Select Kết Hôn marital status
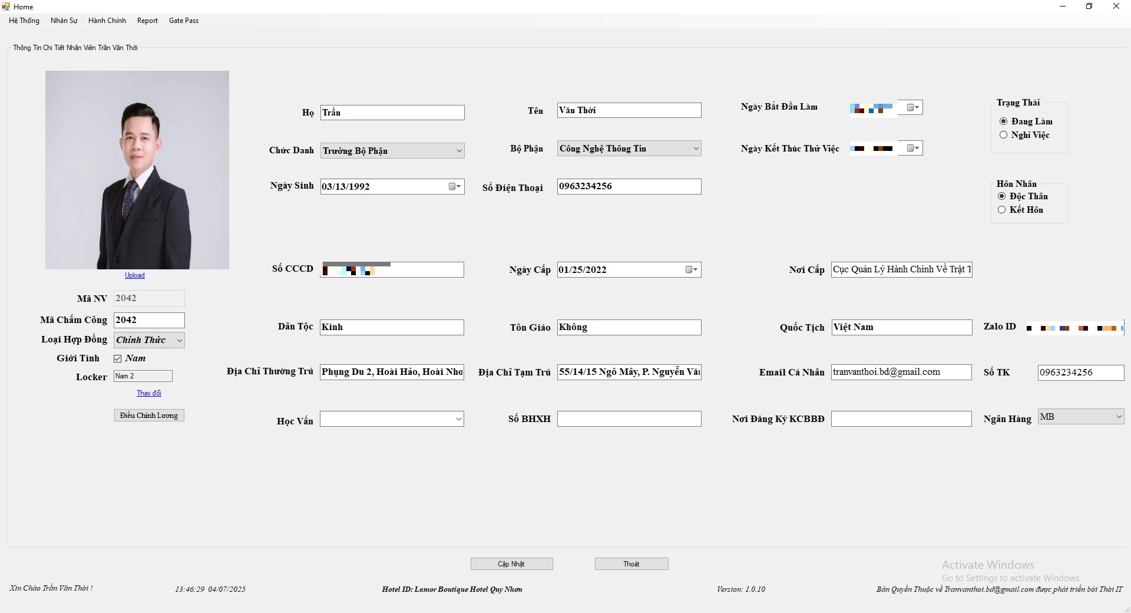Screen dimensions: 1131x613 click(x=1001, y=210)
